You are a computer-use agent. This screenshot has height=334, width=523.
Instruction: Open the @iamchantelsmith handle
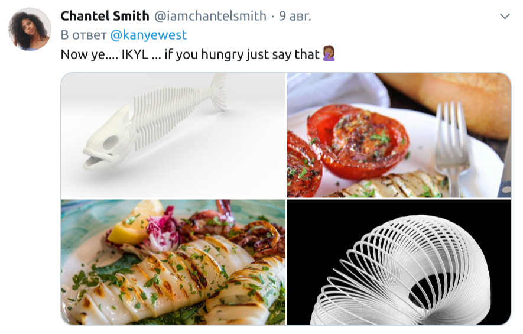[x=210, y=16]
